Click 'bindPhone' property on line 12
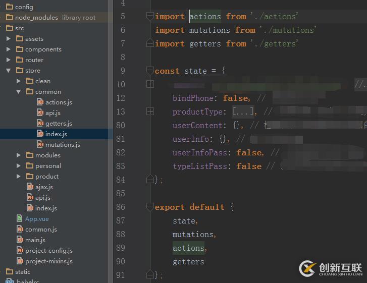 [x=193, y=98]
